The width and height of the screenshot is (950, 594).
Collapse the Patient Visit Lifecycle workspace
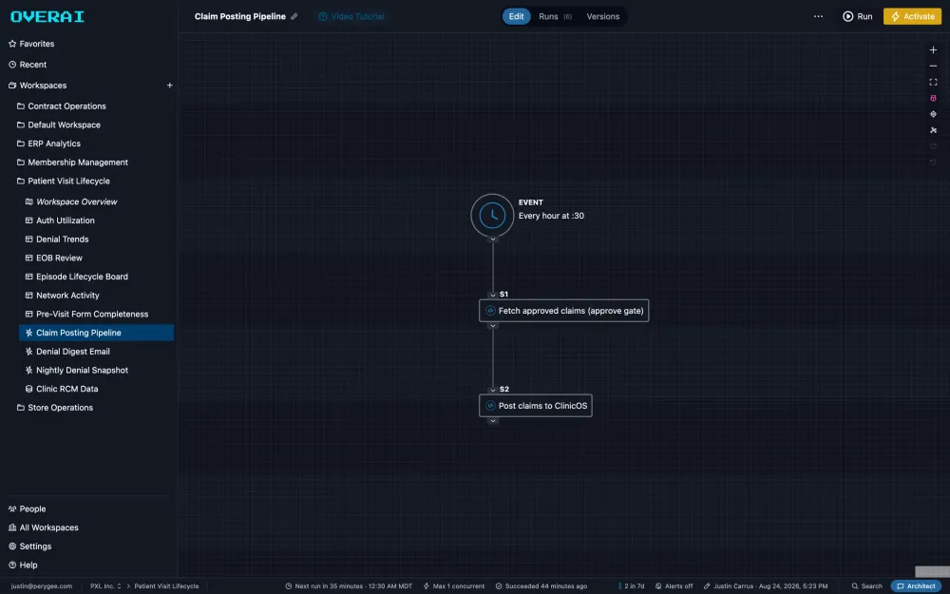(64, 181)
